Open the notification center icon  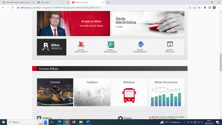pyautogui.click(x=218, y=122)
